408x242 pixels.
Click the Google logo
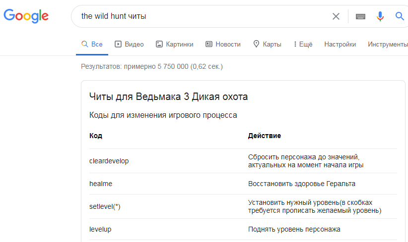coord(26,16)
